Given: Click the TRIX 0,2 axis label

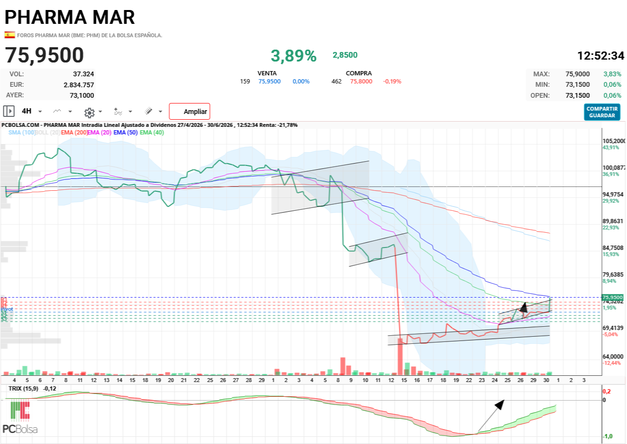Looking at the screenshot, I should tap(606, 392).
